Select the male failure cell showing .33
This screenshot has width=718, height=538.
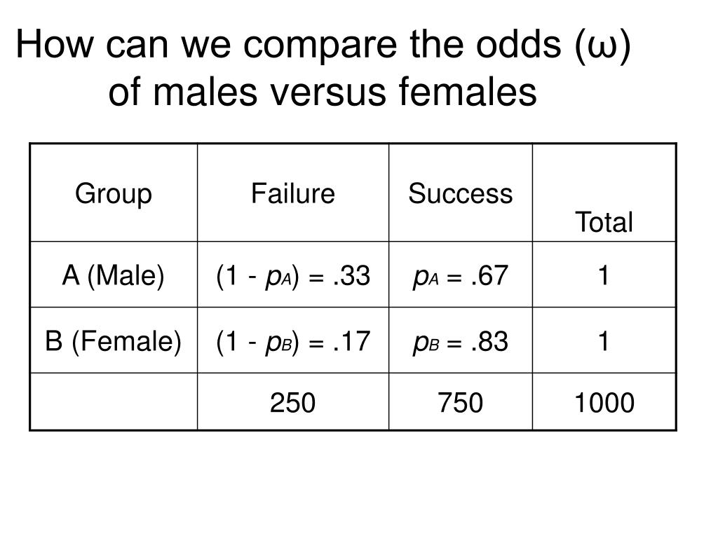coord(293,275)
